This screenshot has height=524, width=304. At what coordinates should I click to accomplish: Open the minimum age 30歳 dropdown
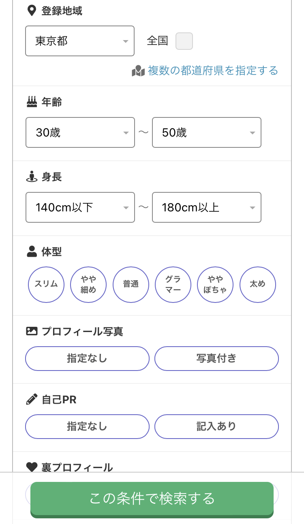click(80, 132)
